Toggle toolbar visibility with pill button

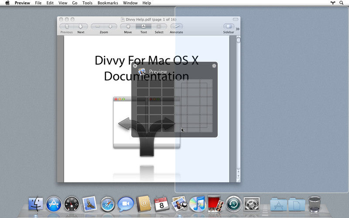coord(236,19)
